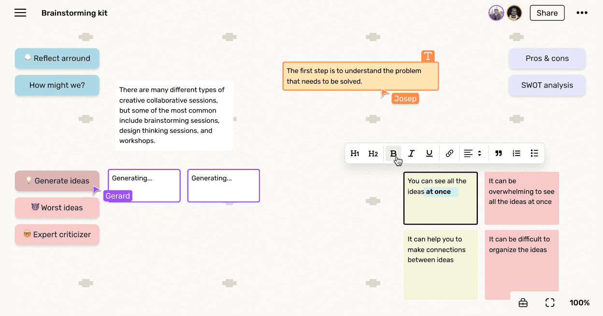
Task: Create a numbered list
Action: 517,154
